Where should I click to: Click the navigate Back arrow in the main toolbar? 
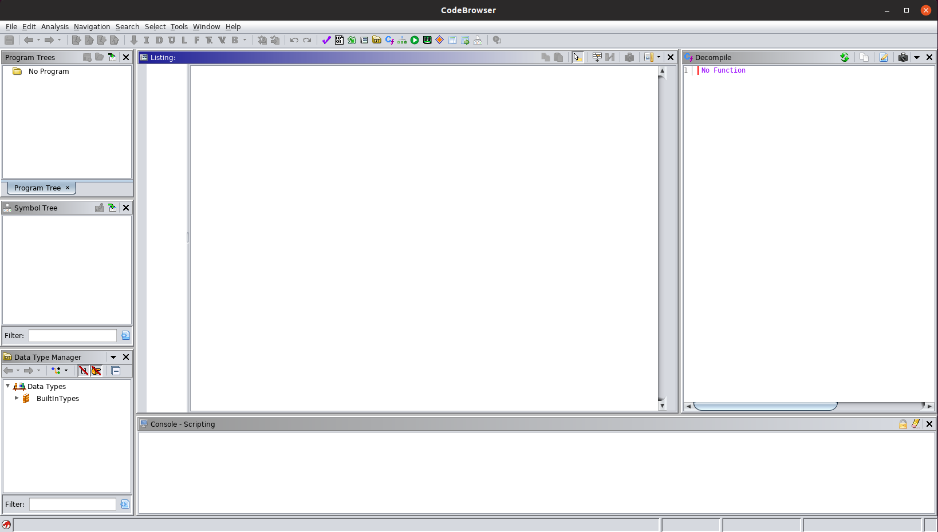28,40
